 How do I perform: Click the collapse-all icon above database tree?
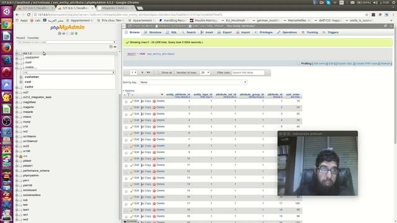coord(110,47)
